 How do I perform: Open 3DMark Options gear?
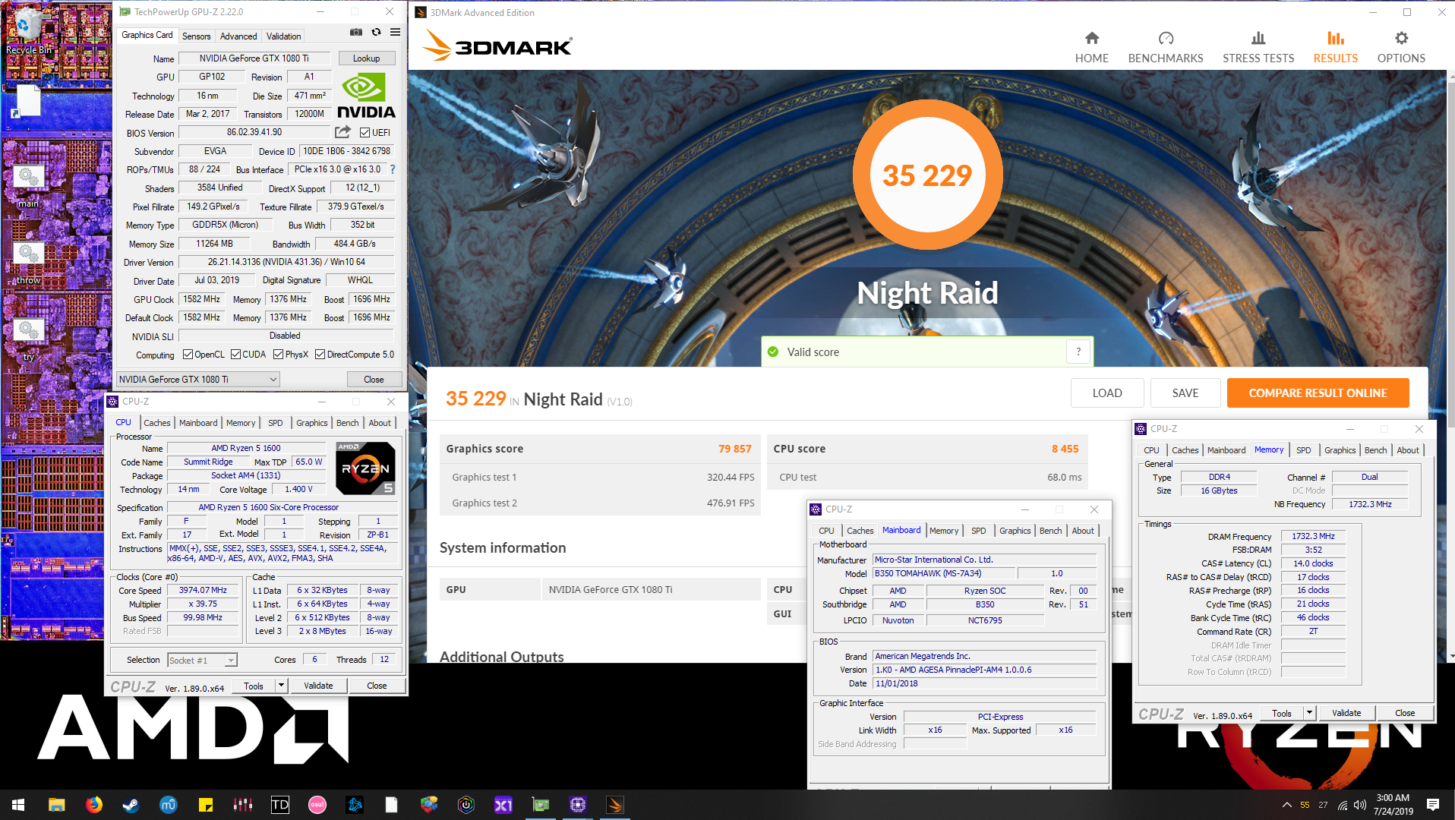point(1401,48)
